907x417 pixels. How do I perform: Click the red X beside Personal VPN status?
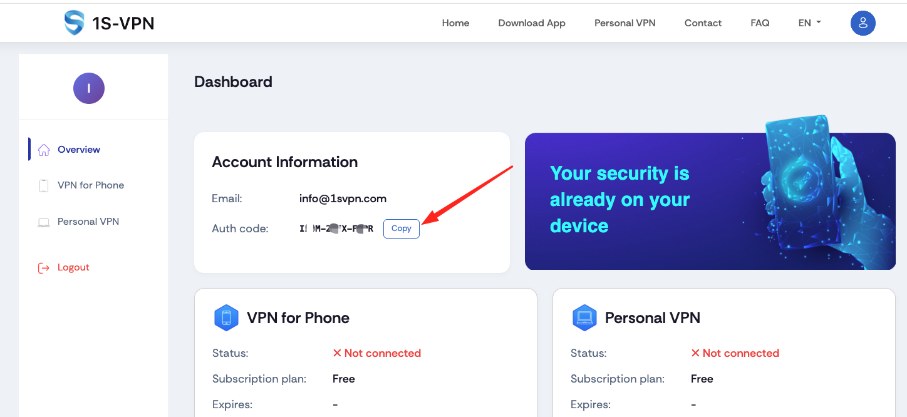pyautogui.click(x=695, y=353)
